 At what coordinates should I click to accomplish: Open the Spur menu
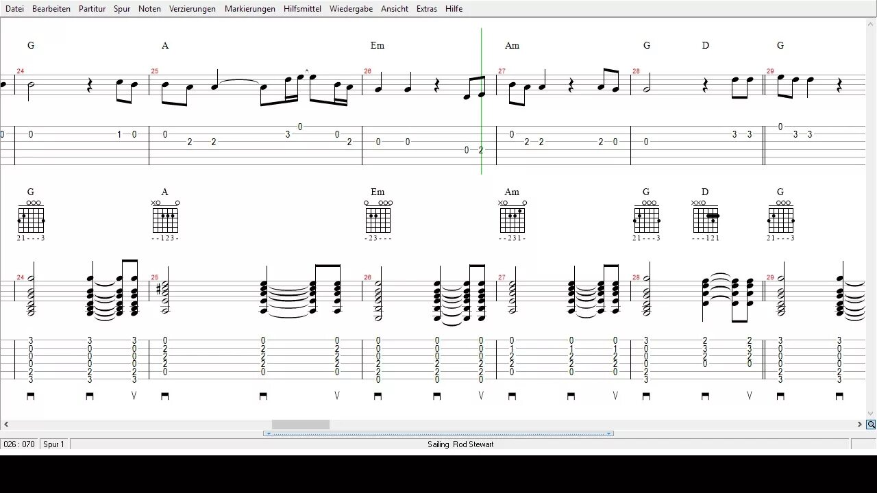point(122,9)
